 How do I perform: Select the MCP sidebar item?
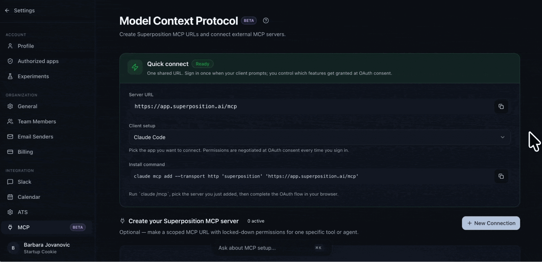tap(47, 228)
